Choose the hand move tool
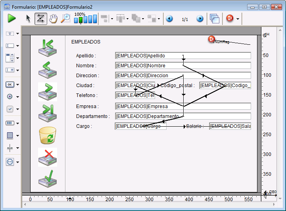Image resolution: width=286 pixels, height=211 pixels. [53, 19]
